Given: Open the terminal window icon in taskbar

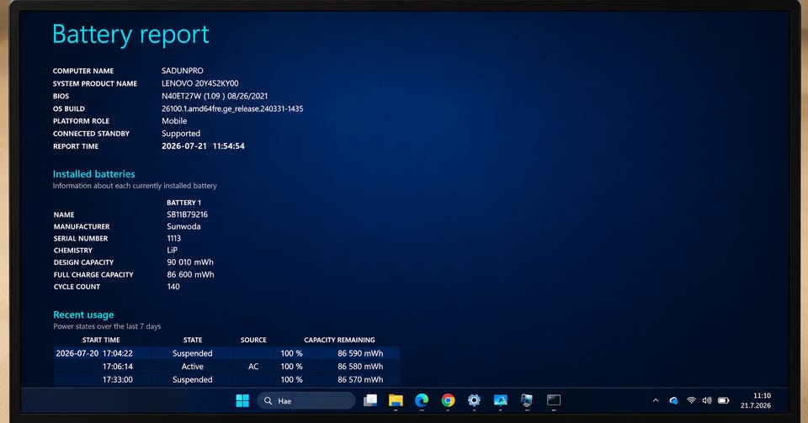Looking at the screenshot, I should click(554, 400).
